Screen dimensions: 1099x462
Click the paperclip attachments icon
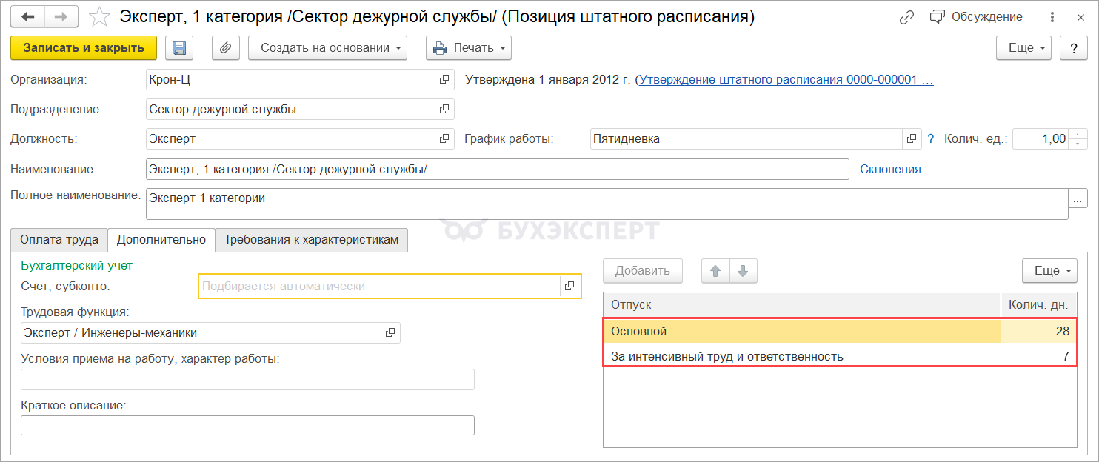pyautogui.click(x=225, y=48)
